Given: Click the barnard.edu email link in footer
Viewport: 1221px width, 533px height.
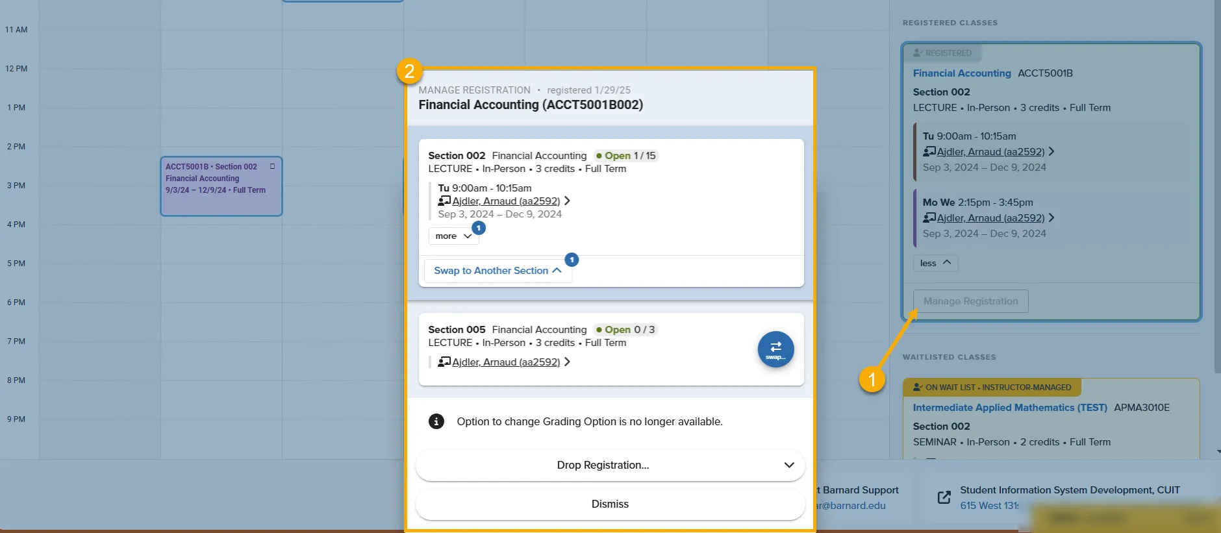Looking at the screenshot, I should point(851,506).
